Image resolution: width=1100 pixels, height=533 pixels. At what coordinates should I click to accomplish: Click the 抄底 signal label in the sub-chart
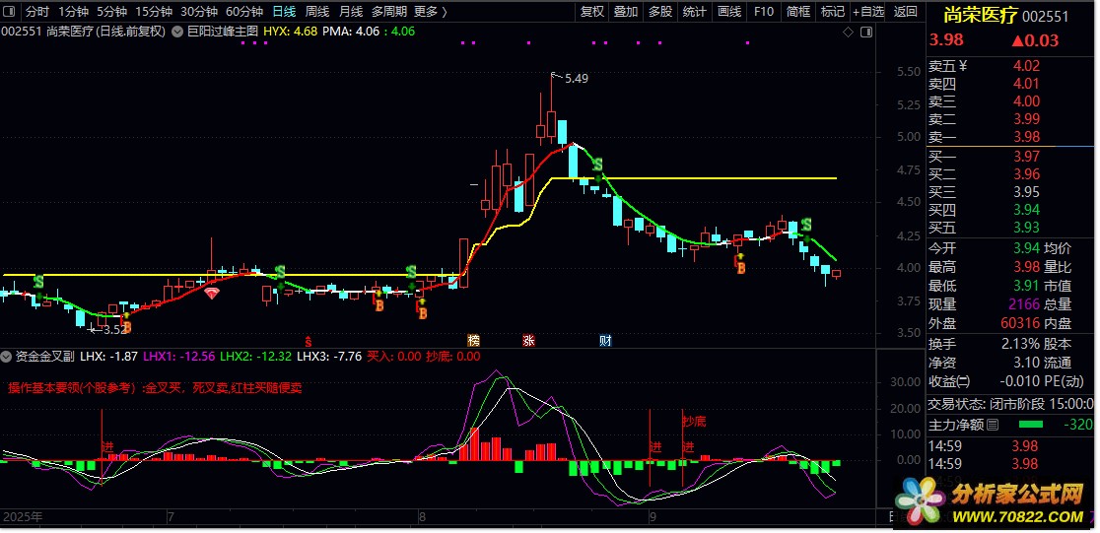[694, 422]
